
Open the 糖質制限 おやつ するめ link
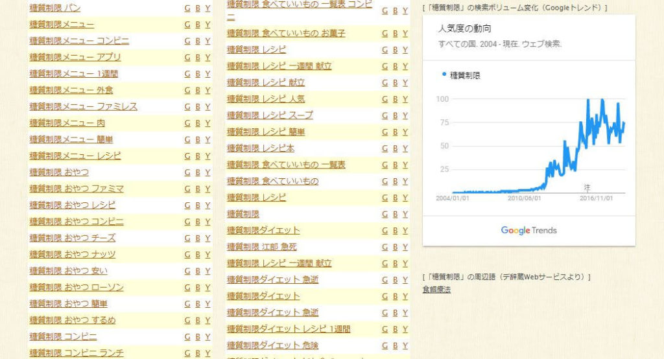[73, 321]
